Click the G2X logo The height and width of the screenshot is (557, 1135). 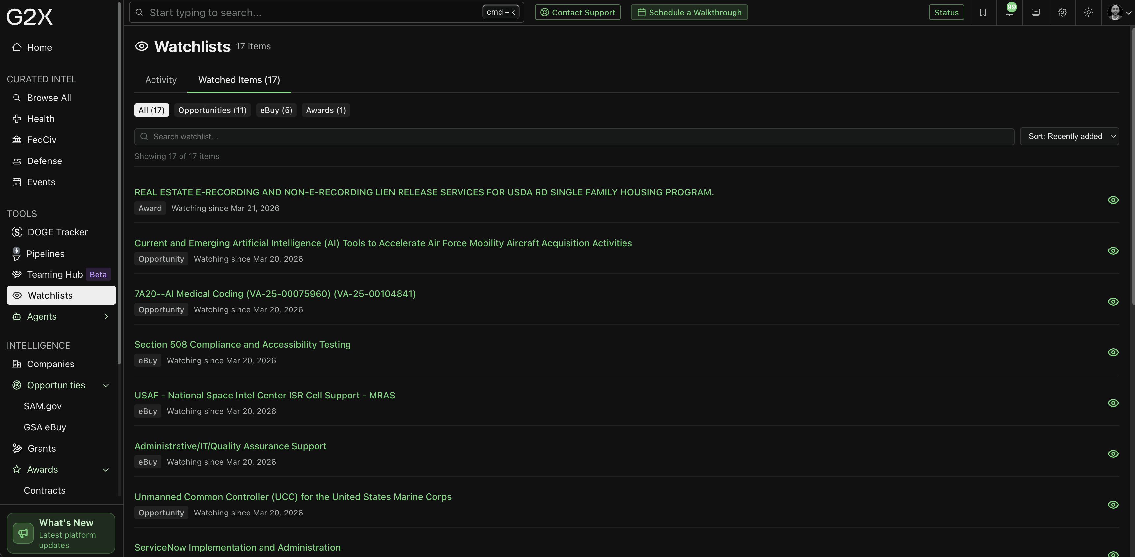coord(30,17)
